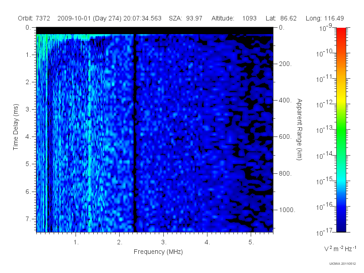Click the 1. tick label on frequency axis
Image resolution: width=364 pixels, height=273 pixels.
[76, 243]
